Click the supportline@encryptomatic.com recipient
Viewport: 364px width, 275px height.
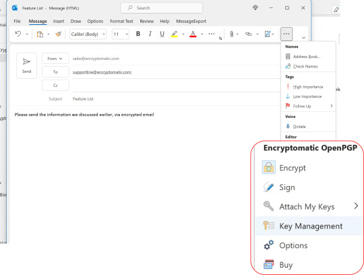[102, 72]
